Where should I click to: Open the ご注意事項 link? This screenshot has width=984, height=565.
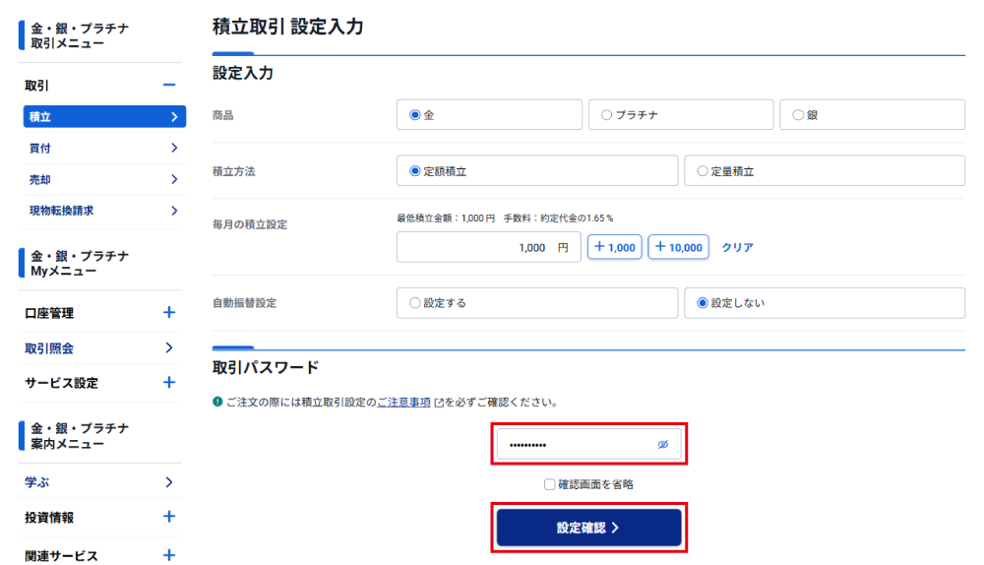(x=404, y=403)
